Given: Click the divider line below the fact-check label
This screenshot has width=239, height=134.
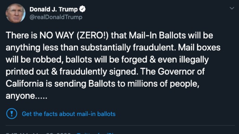Looking at the screenshot, I should point(120,125).
